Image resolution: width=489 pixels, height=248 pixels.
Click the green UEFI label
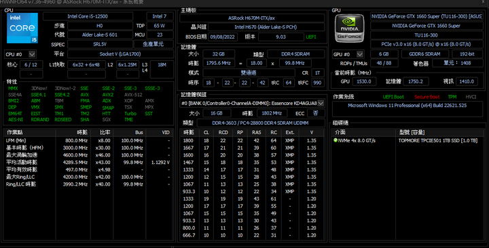311,37
